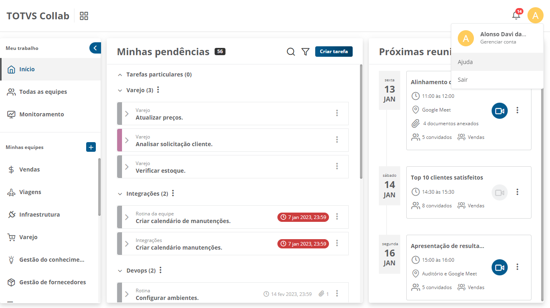Open options for Top 10 clientes meeting
Viewport: 550px width, 308px height.
(517, 192)
